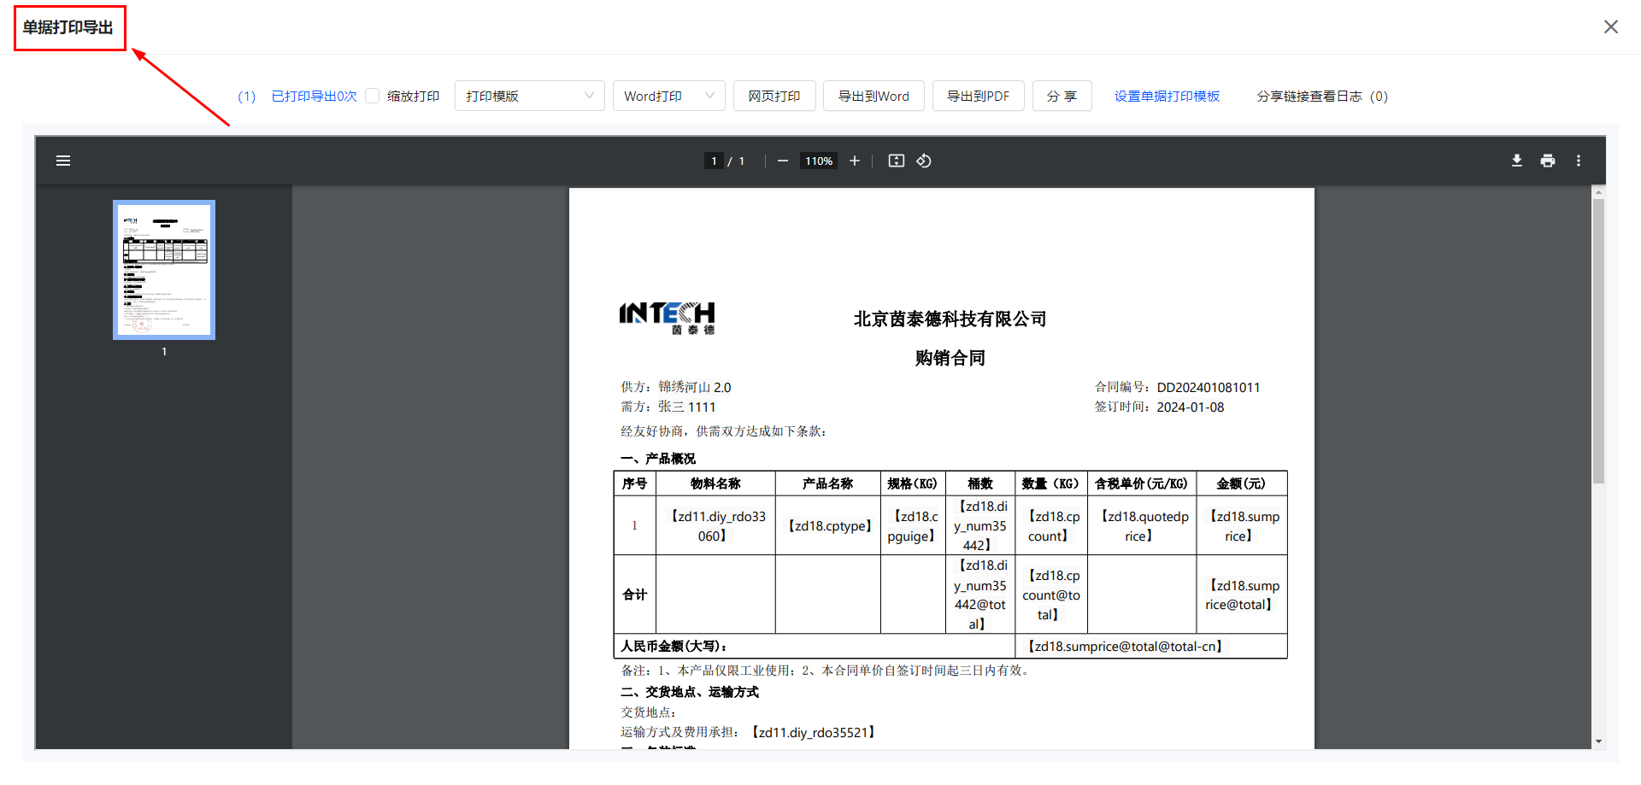1641x785 pixels.
Task: Click the 【zd18.cptype】 cell
Action: pos(829,526)
